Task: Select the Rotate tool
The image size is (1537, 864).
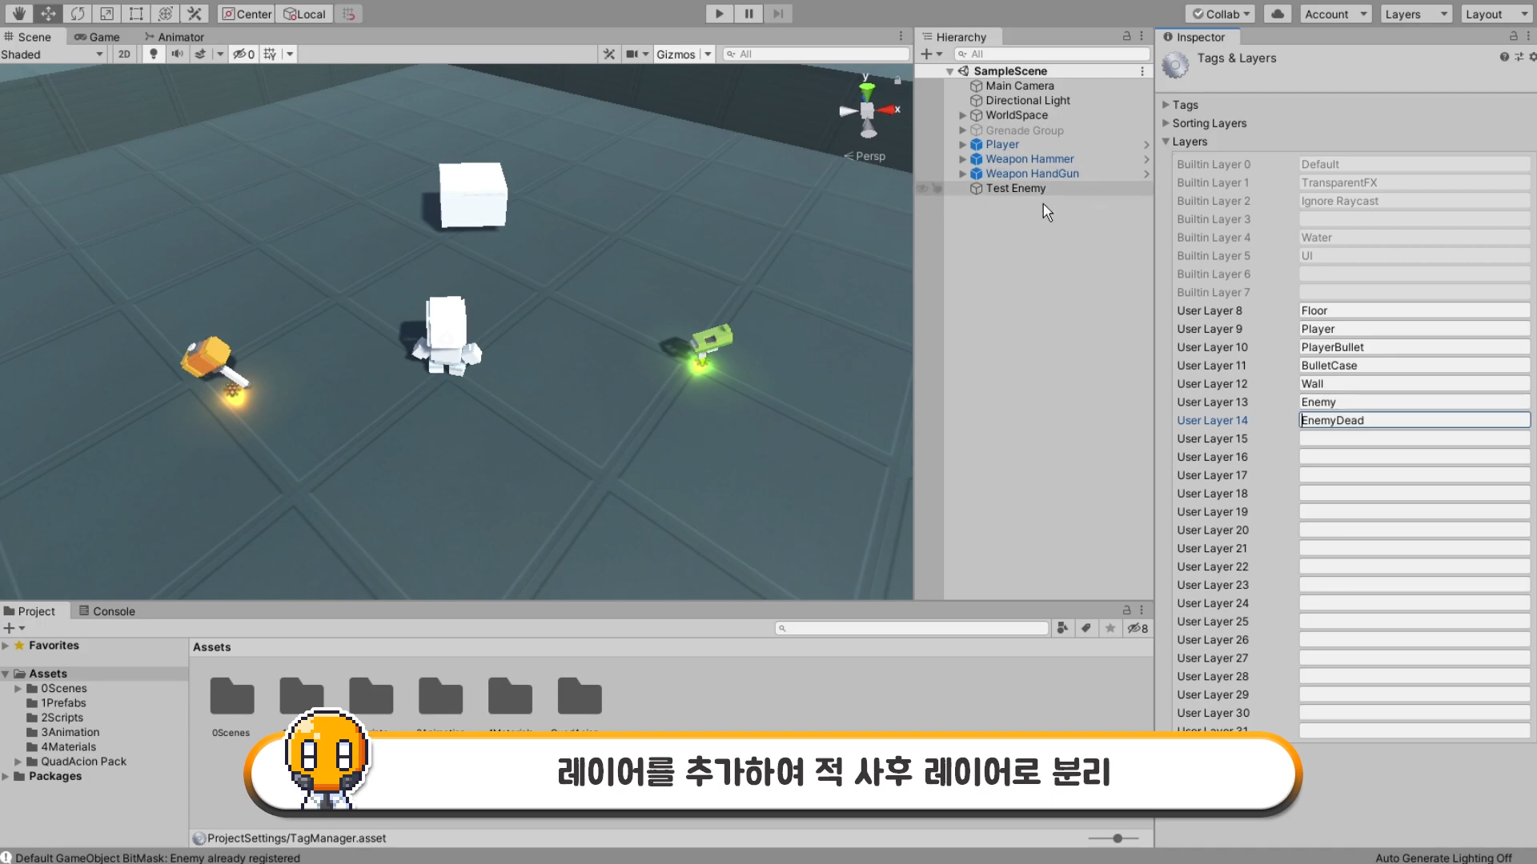Action: [x=78, y=14]
